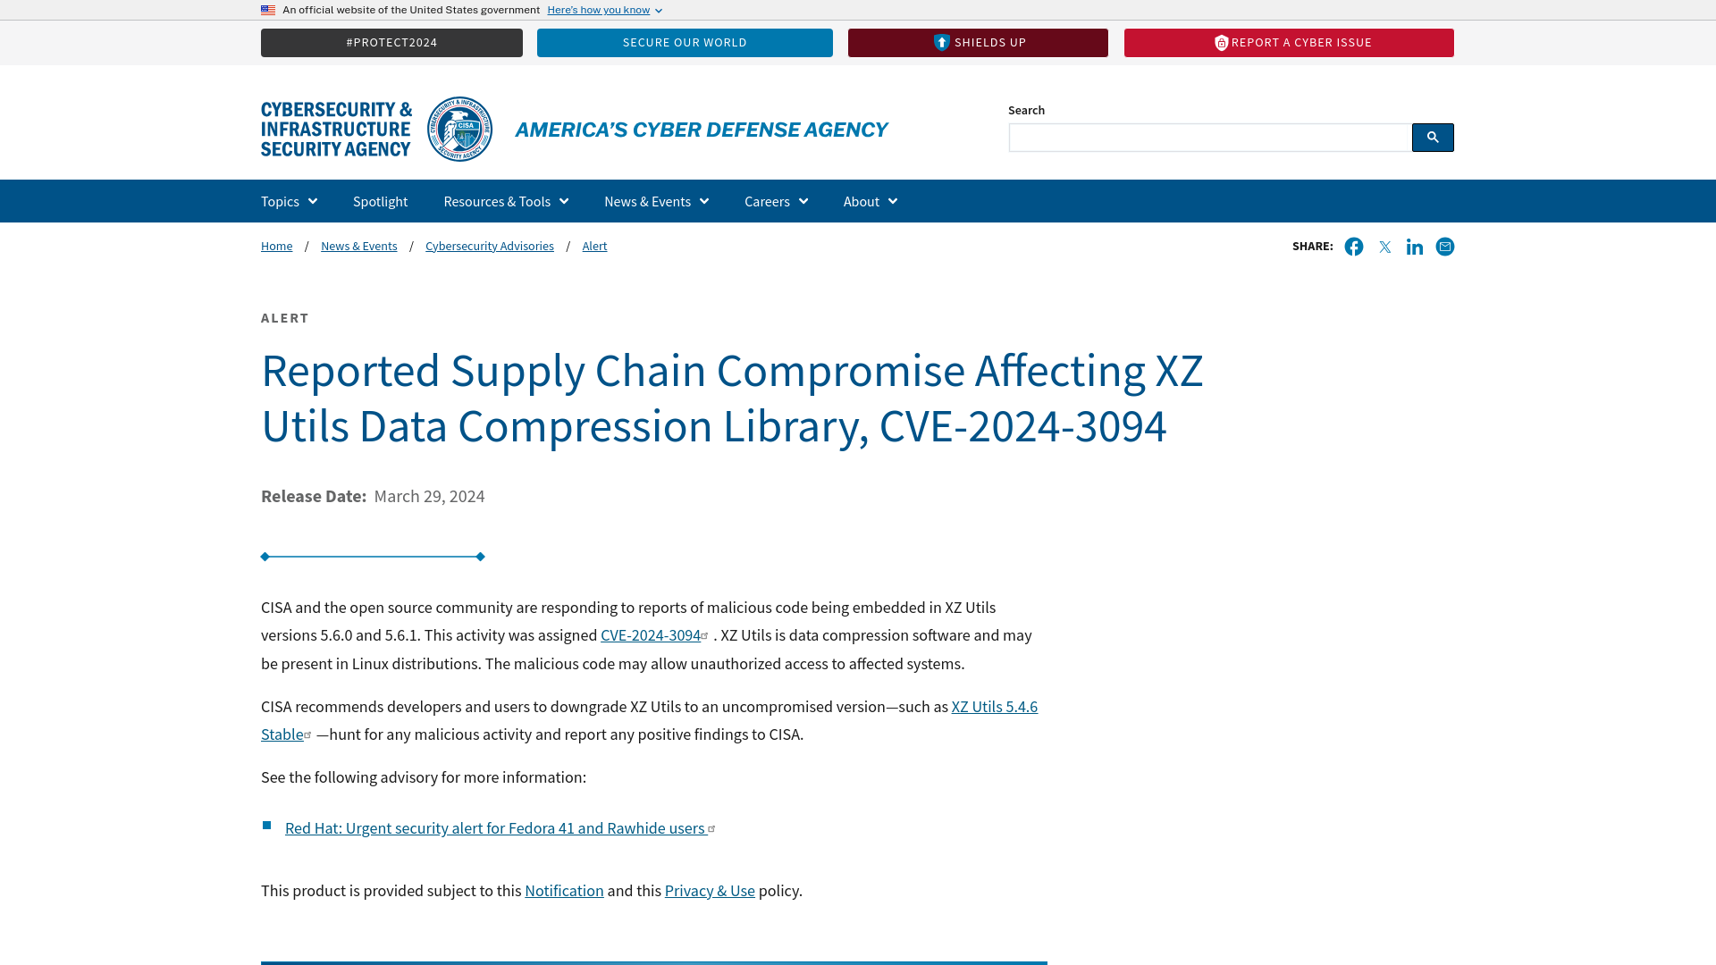Click the email share icon

point(1443,247)
